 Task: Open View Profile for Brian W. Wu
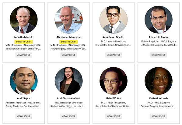point(114,116)
